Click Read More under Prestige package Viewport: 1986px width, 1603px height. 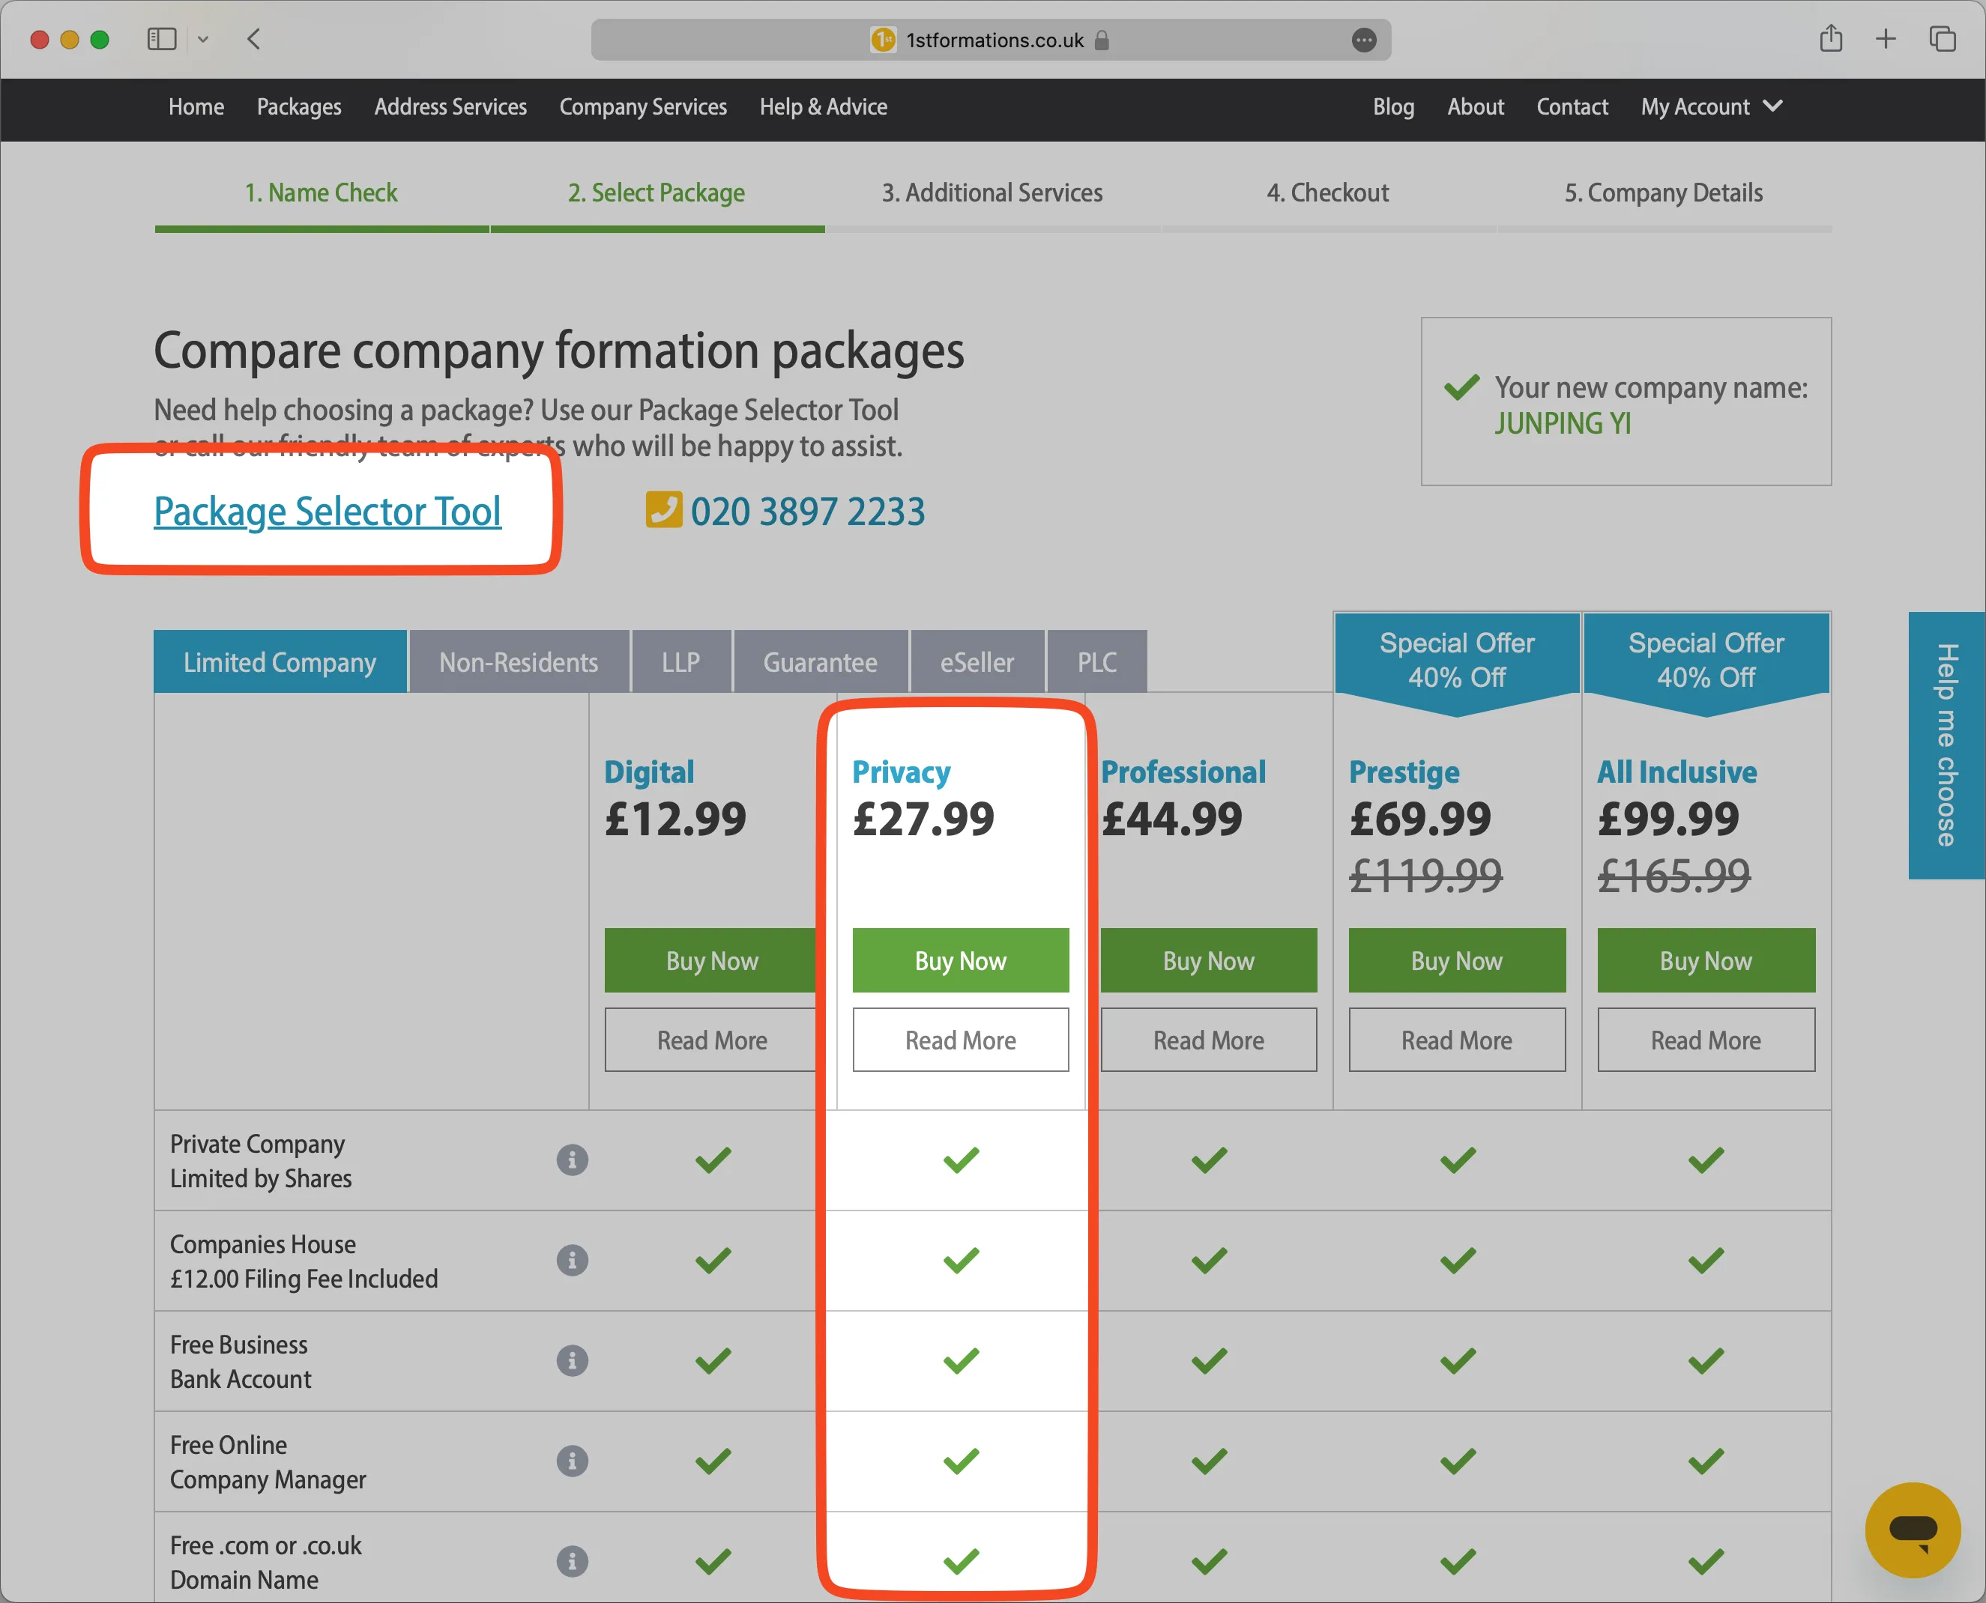click(1456, 1040)
